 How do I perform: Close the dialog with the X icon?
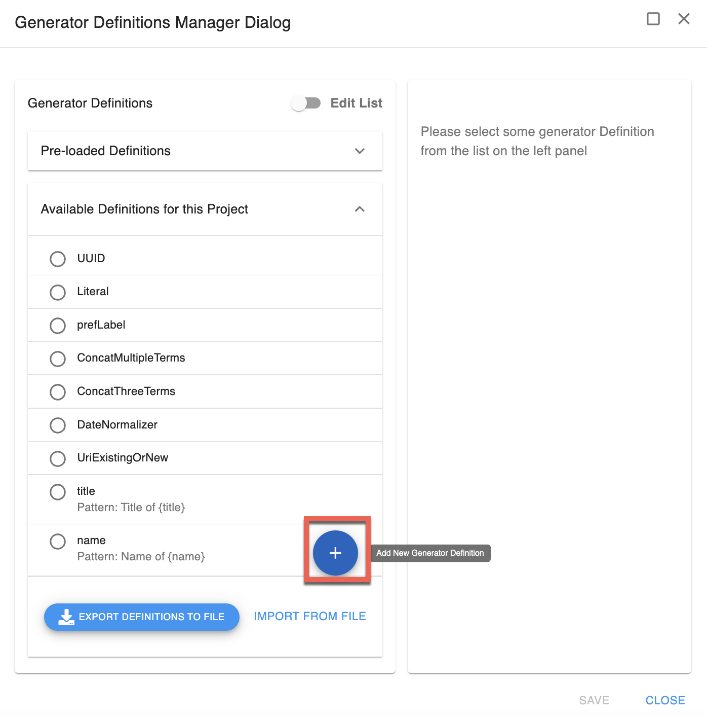point(684,19)
